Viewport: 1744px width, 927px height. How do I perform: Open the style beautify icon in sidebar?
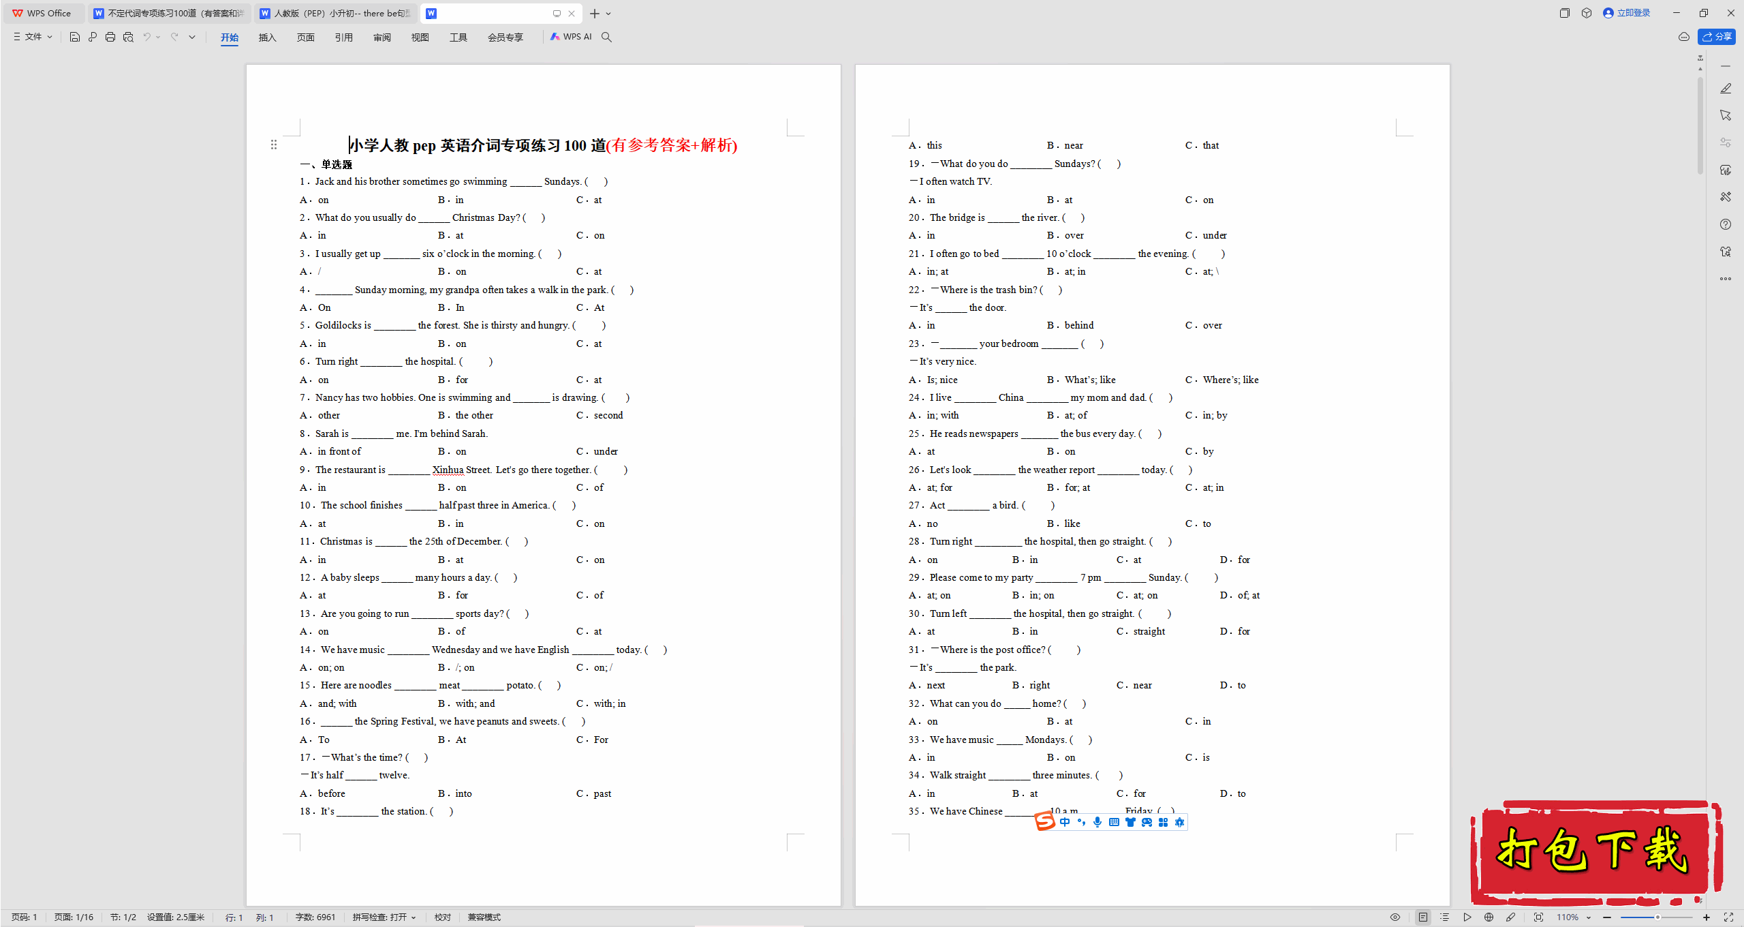click(x=1726, y=170)
